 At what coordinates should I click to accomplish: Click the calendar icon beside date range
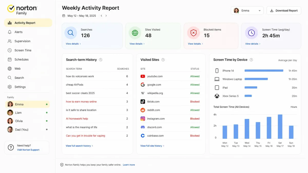(64, 16)
